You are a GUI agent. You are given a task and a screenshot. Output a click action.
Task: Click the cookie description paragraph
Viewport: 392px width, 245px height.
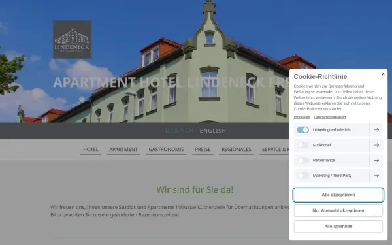pos(338,97)
